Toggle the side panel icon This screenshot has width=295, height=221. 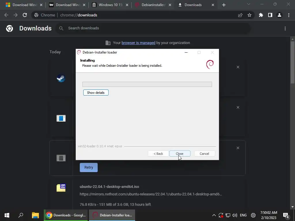click(270, 15)
